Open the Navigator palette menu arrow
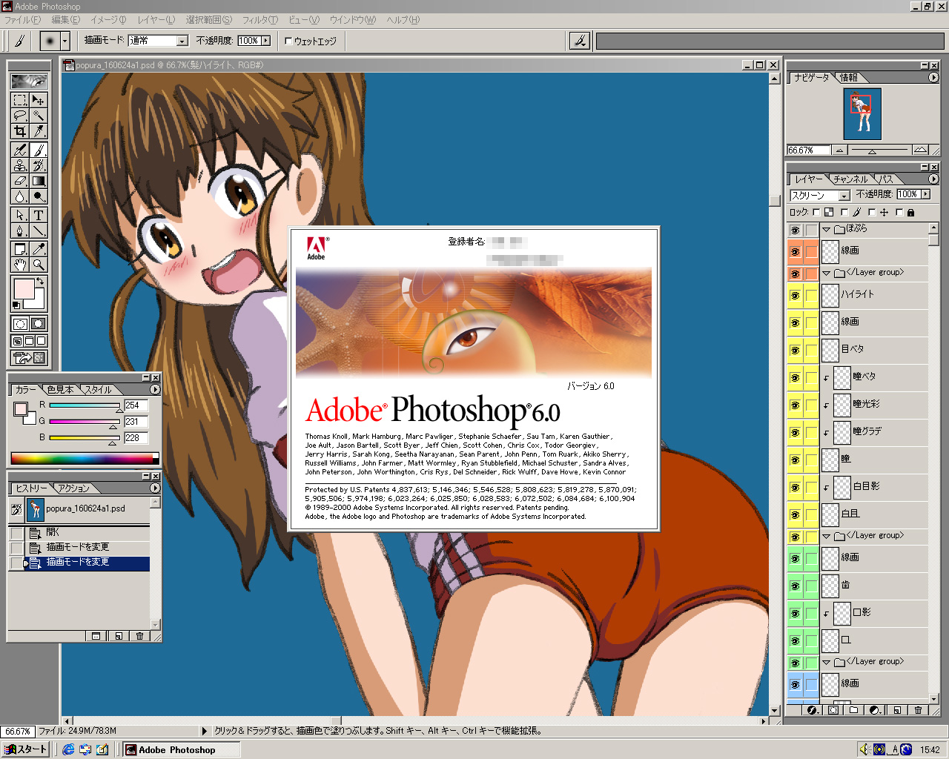949x759 pixels. pos(933,78)
